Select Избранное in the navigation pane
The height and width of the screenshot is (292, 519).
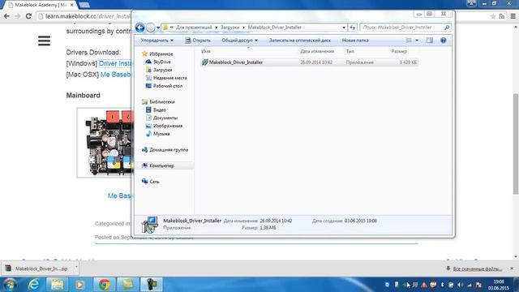pyautogui.click(x=157, y=54)
